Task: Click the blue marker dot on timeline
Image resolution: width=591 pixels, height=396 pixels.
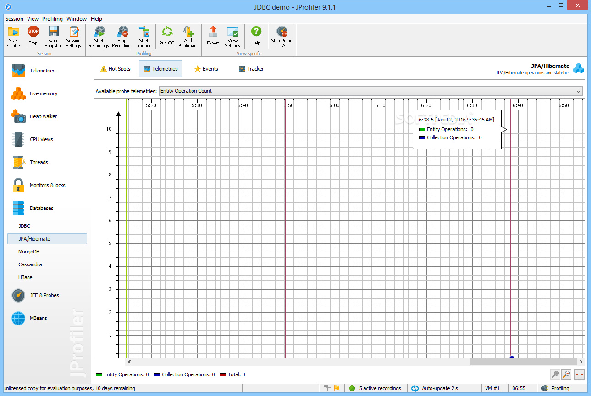Action: (x=512, y=357)
